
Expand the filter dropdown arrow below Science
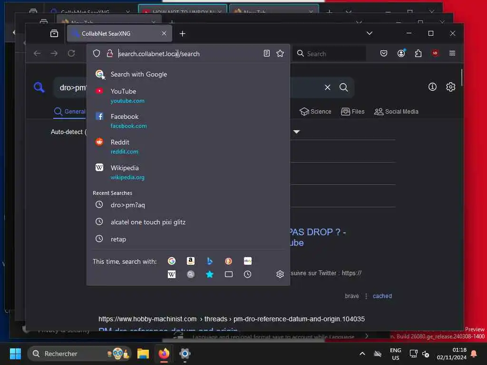tap(297, 132)
